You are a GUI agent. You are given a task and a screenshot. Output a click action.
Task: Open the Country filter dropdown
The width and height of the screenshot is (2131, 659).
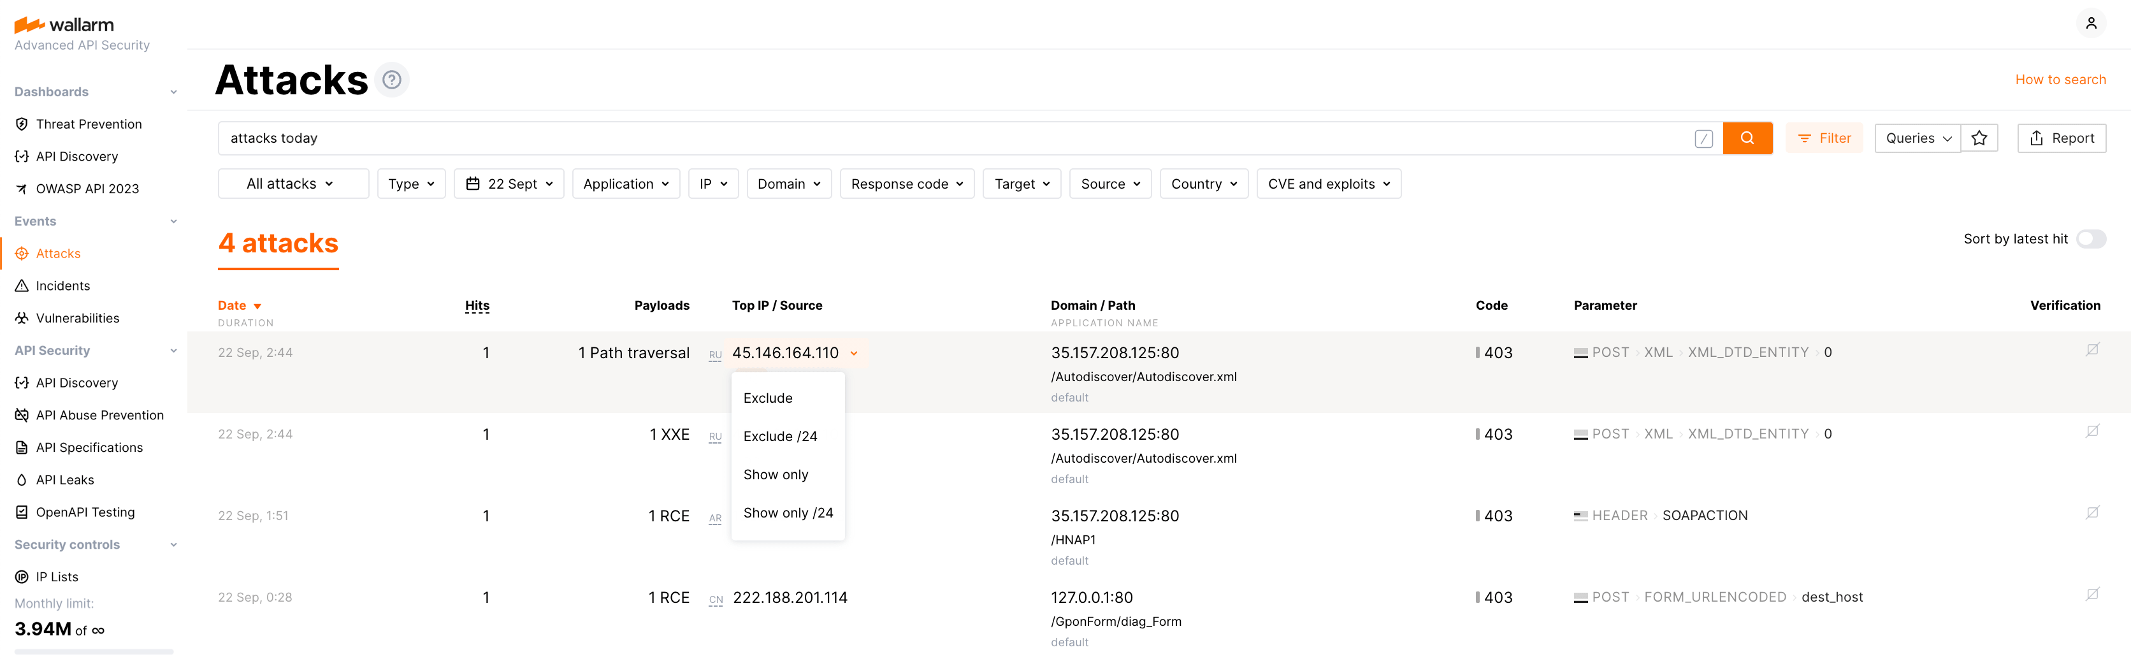(x=1204, y=183)
